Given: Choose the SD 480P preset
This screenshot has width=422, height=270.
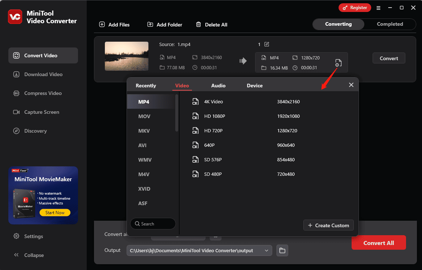Looking at the screenshot, I should [x=269, y=174].
